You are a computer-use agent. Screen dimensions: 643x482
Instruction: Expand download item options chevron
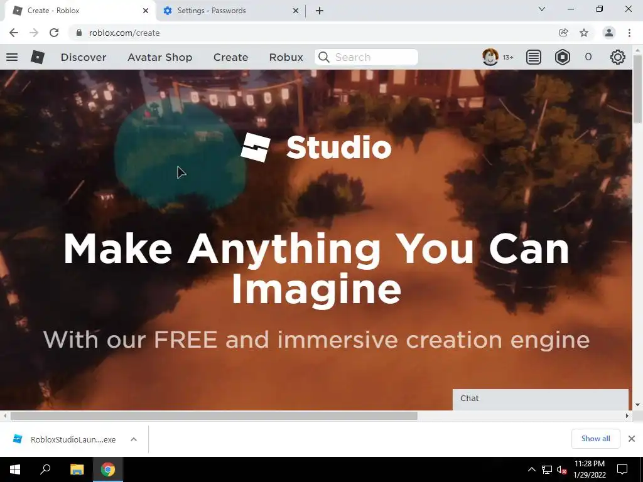coord(134,439)
